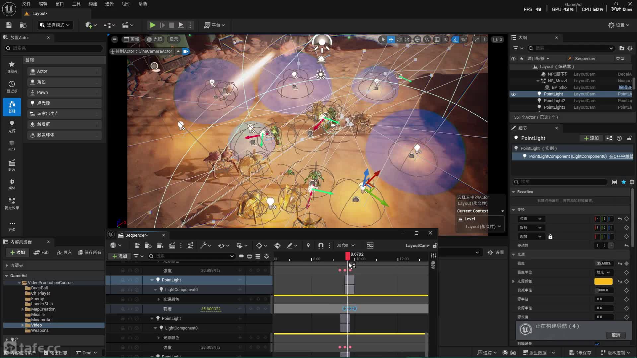Screen dimensions: 637x358
Task: Click the green Play button in toolbar
Action: click(x=152, y=25)
